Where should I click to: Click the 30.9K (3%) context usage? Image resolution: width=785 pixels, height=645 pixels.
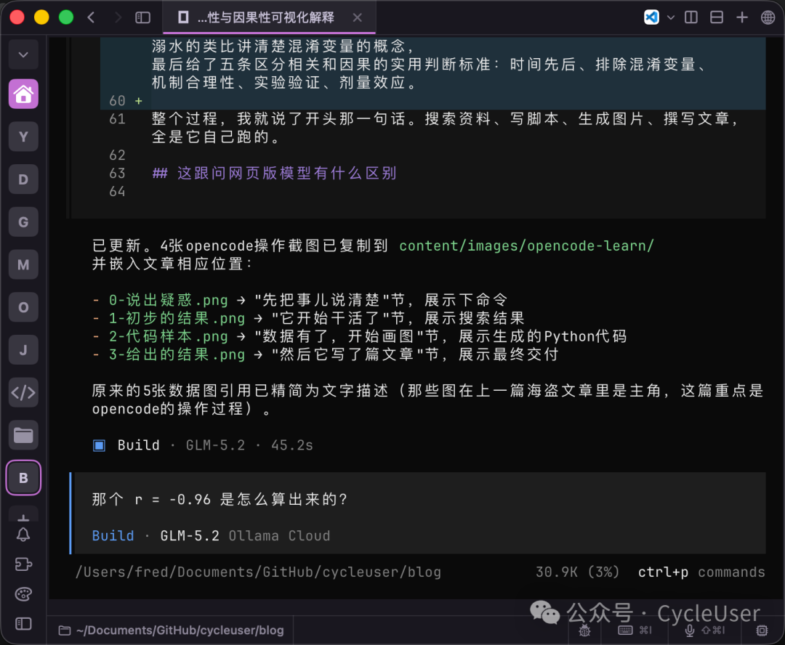(577, 572)
